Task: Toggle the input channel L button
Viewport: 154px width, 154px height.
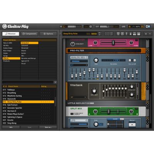Action: pos(64,27)
